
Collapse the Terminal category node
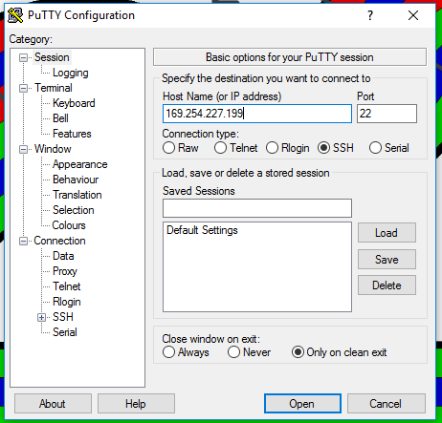tap(23, 88)
